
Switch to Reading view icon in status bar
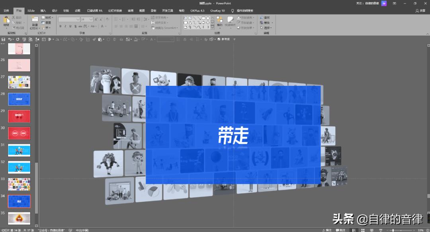pos(371,230)
